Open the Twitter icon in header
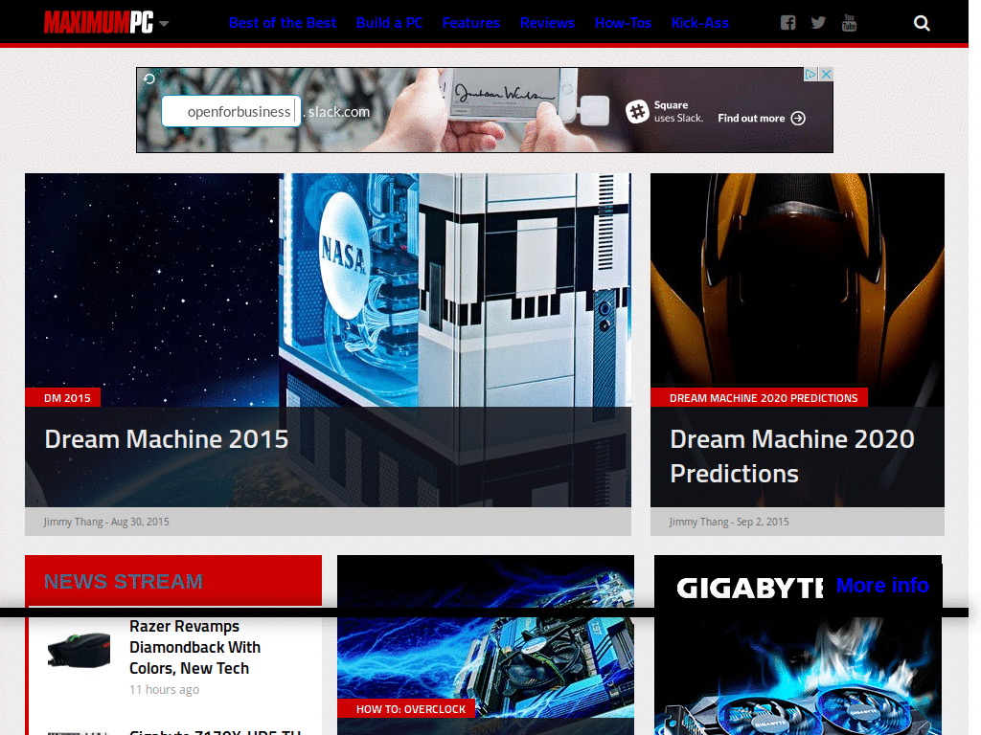 818,23
